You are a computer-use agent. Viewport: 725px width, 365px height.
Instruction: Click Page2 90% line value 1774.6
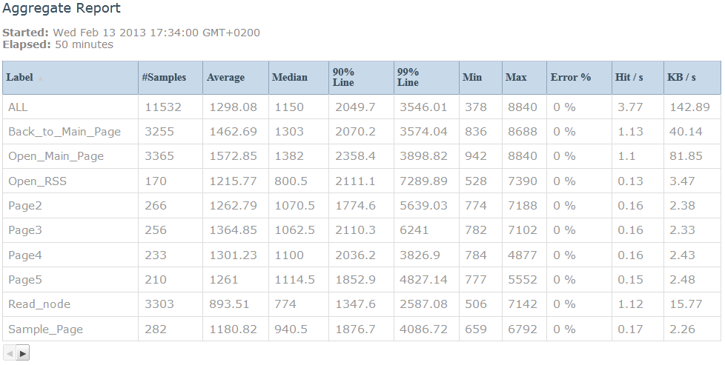(x=356, y=206)
